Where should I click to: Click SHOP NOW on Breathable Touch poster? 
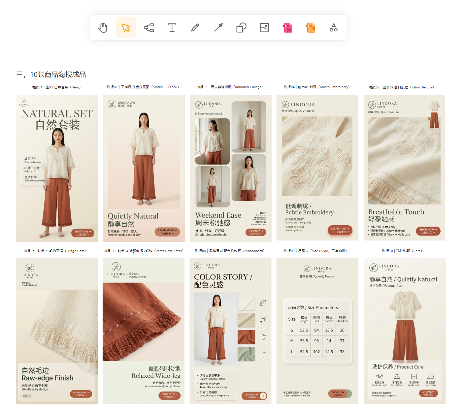point(428,231)
